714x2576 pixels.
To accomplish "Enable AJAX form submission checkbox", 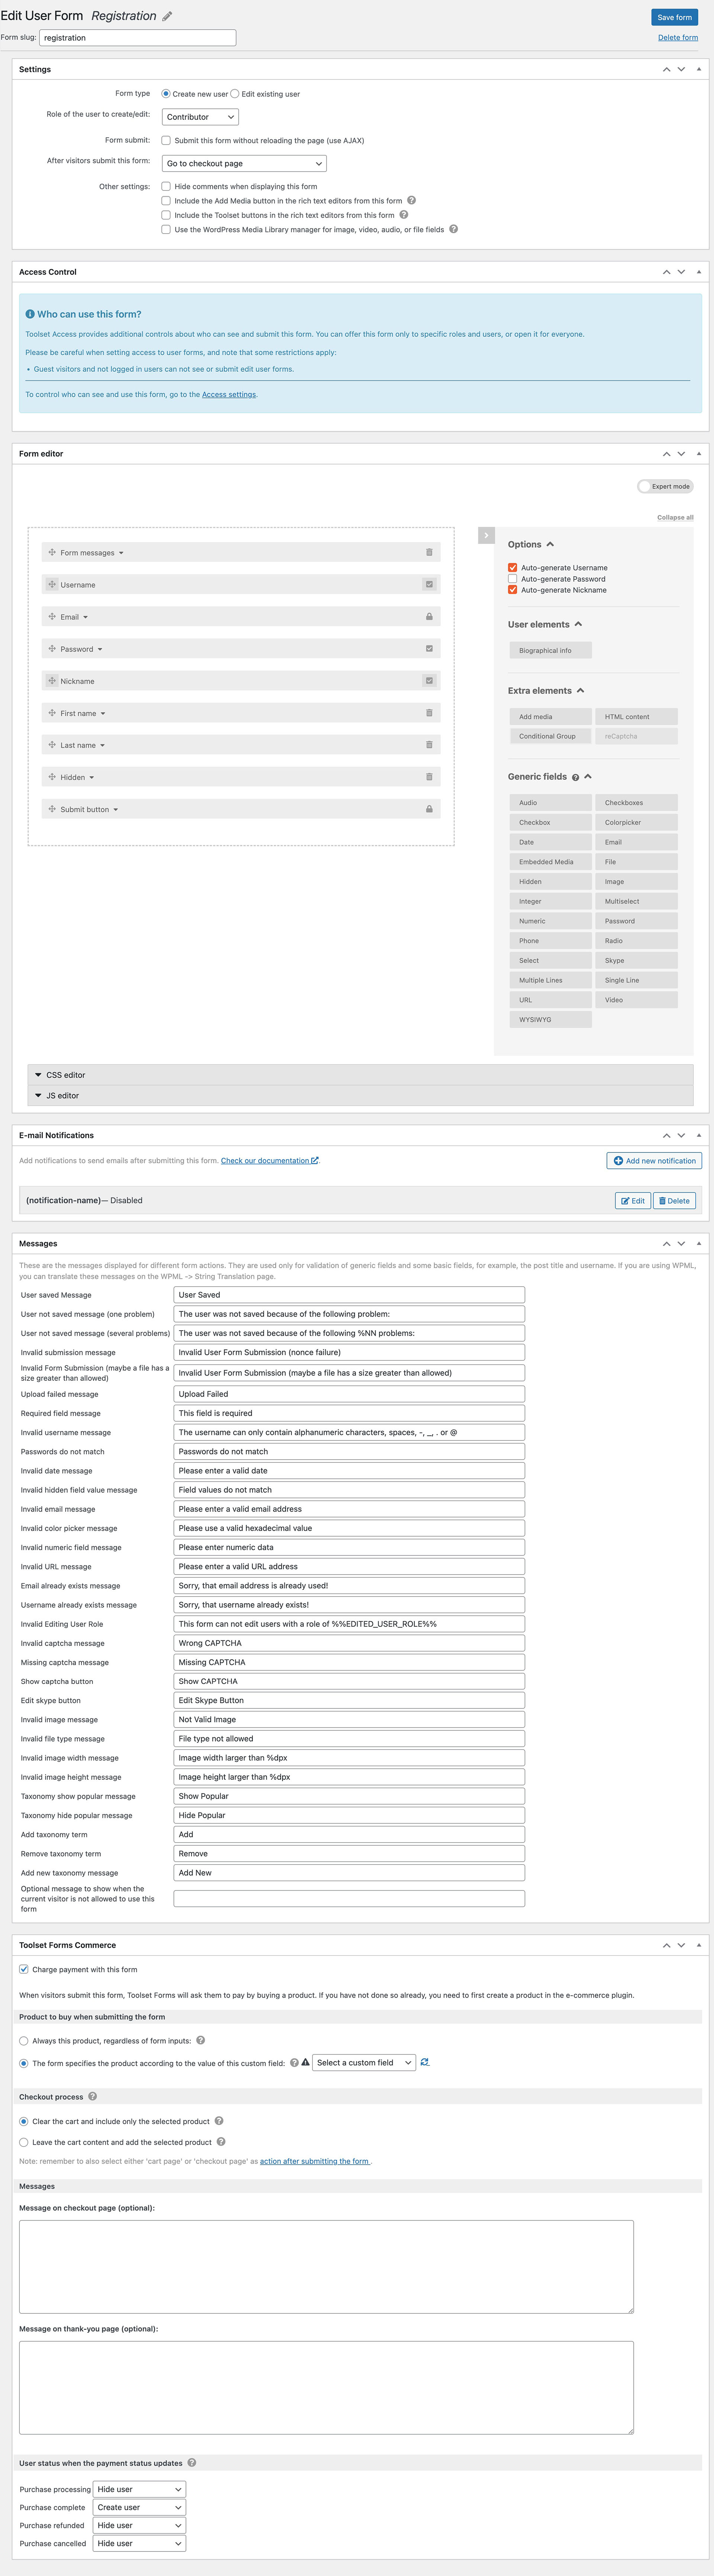I will [x=166, y=141].
